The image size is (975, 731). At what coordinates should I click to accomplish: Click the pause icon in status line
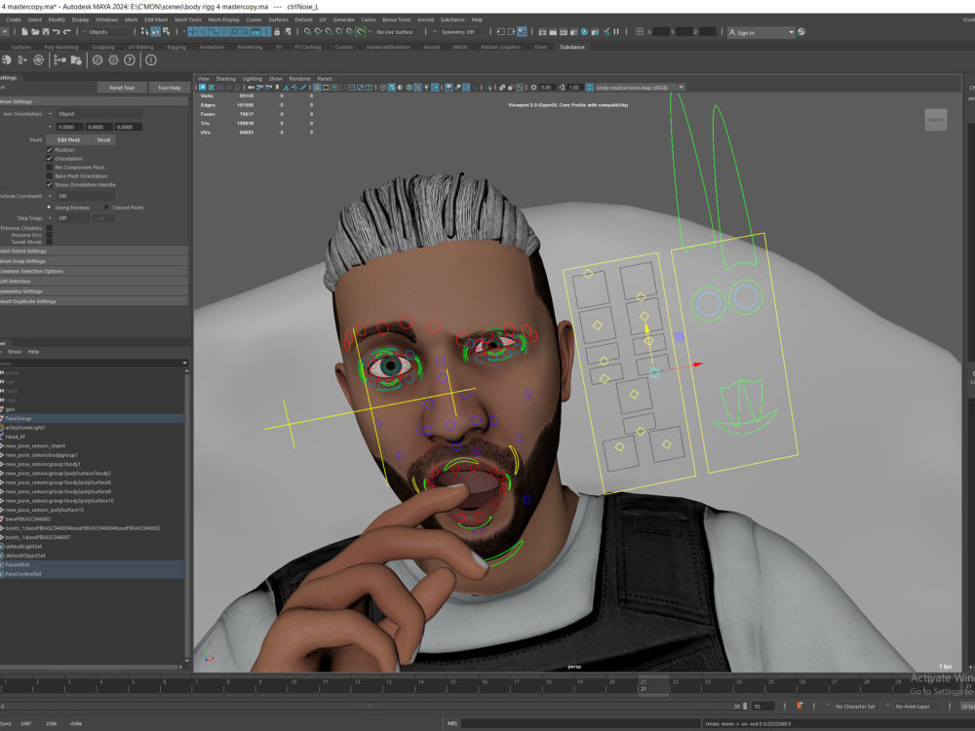616,32
